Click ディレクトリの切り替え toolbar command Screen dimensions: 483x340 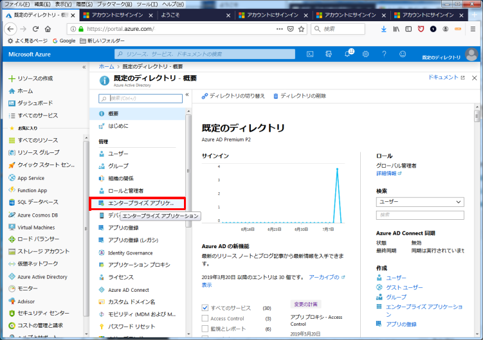click(233, 96)
